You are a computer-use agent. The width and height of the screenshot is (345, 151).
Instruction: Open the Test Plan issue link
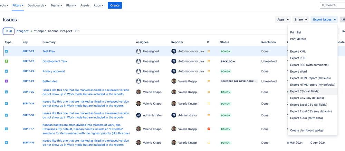click(48, 51)
